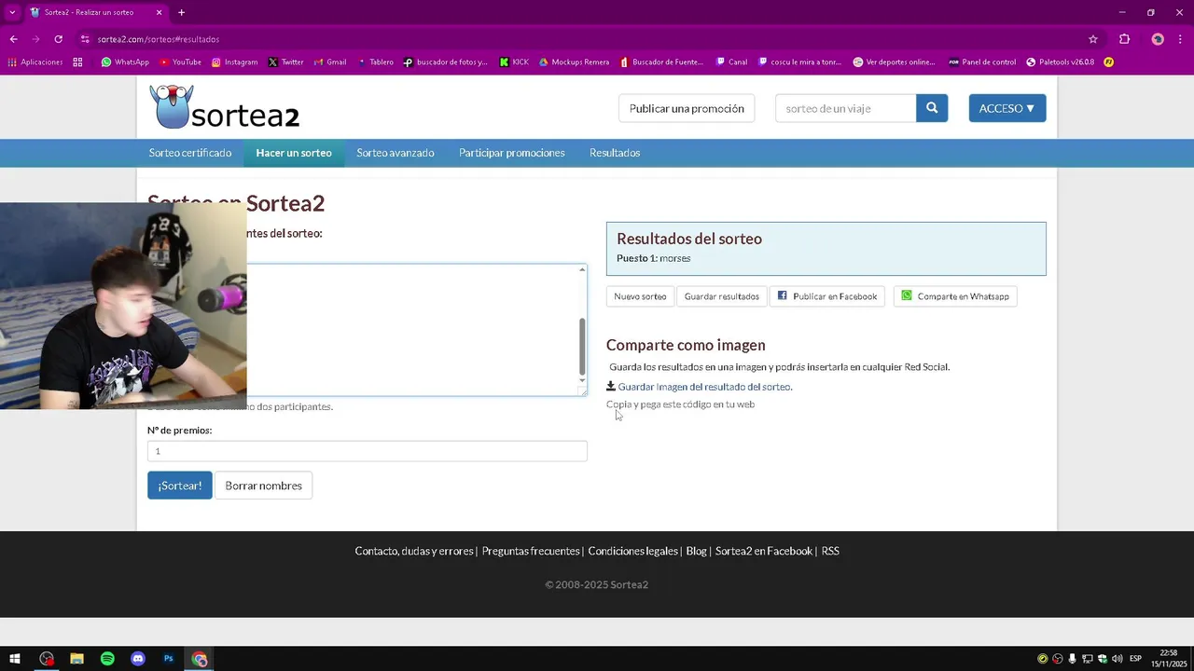Open Participar promociones tab

click(x=512, y=153)
